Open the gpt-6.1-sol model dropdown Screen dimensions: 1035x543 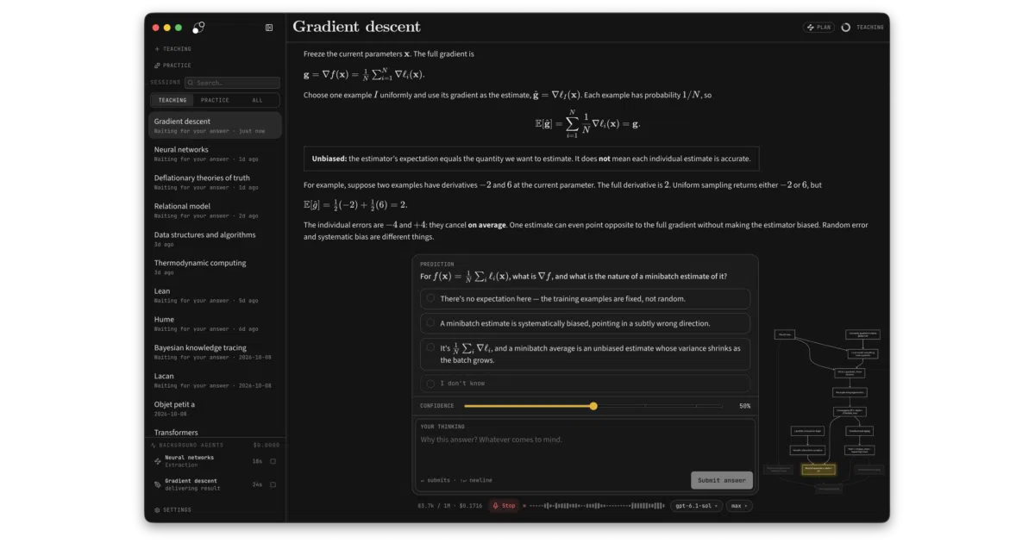click(x=696, y=506)
